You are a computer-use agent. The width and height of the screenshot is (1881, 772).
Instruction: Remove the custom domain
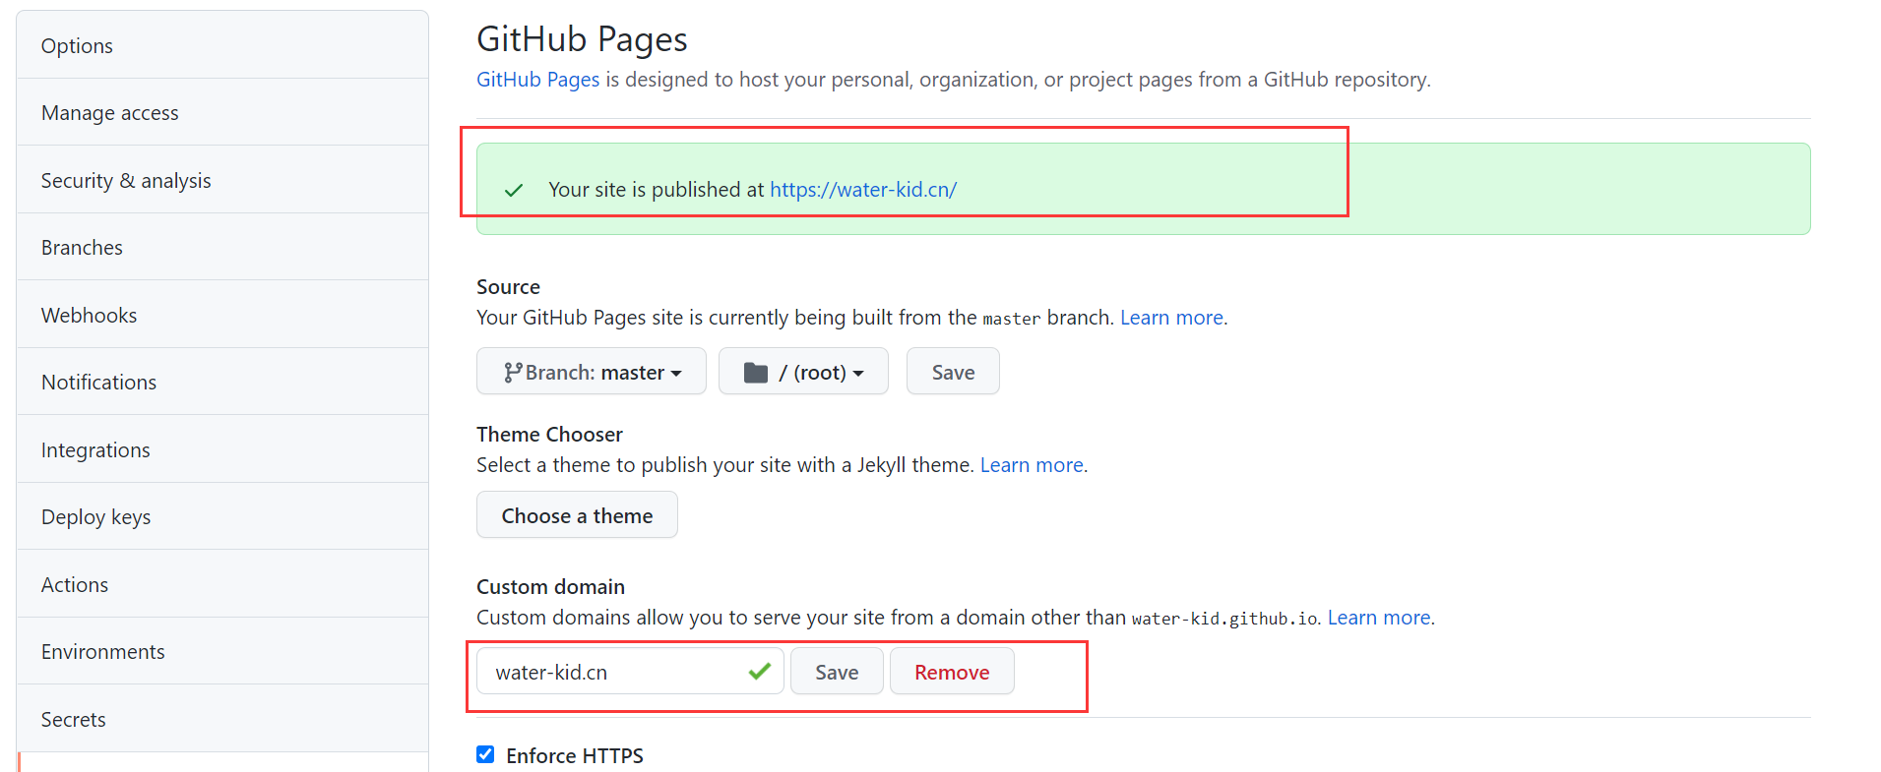point(952,672)
